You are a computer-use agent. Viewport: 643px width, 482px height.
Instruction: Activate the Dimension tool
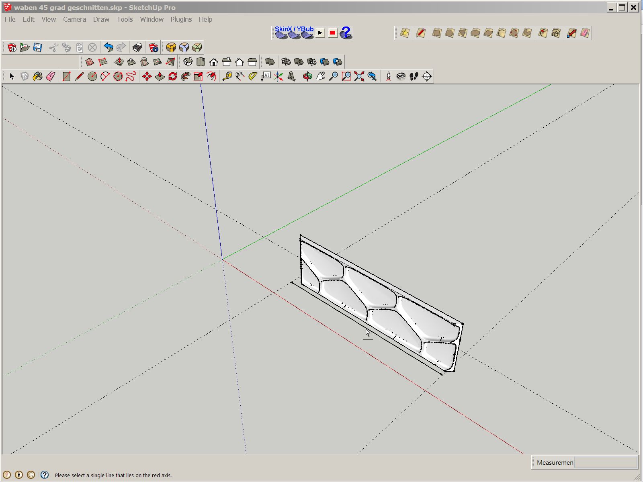click(240, 76)
